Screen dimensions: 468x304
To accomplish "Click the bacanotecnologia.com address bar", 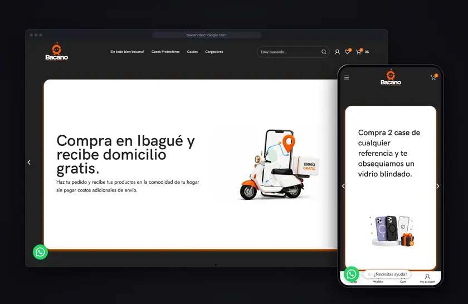I will pos(207,35).
